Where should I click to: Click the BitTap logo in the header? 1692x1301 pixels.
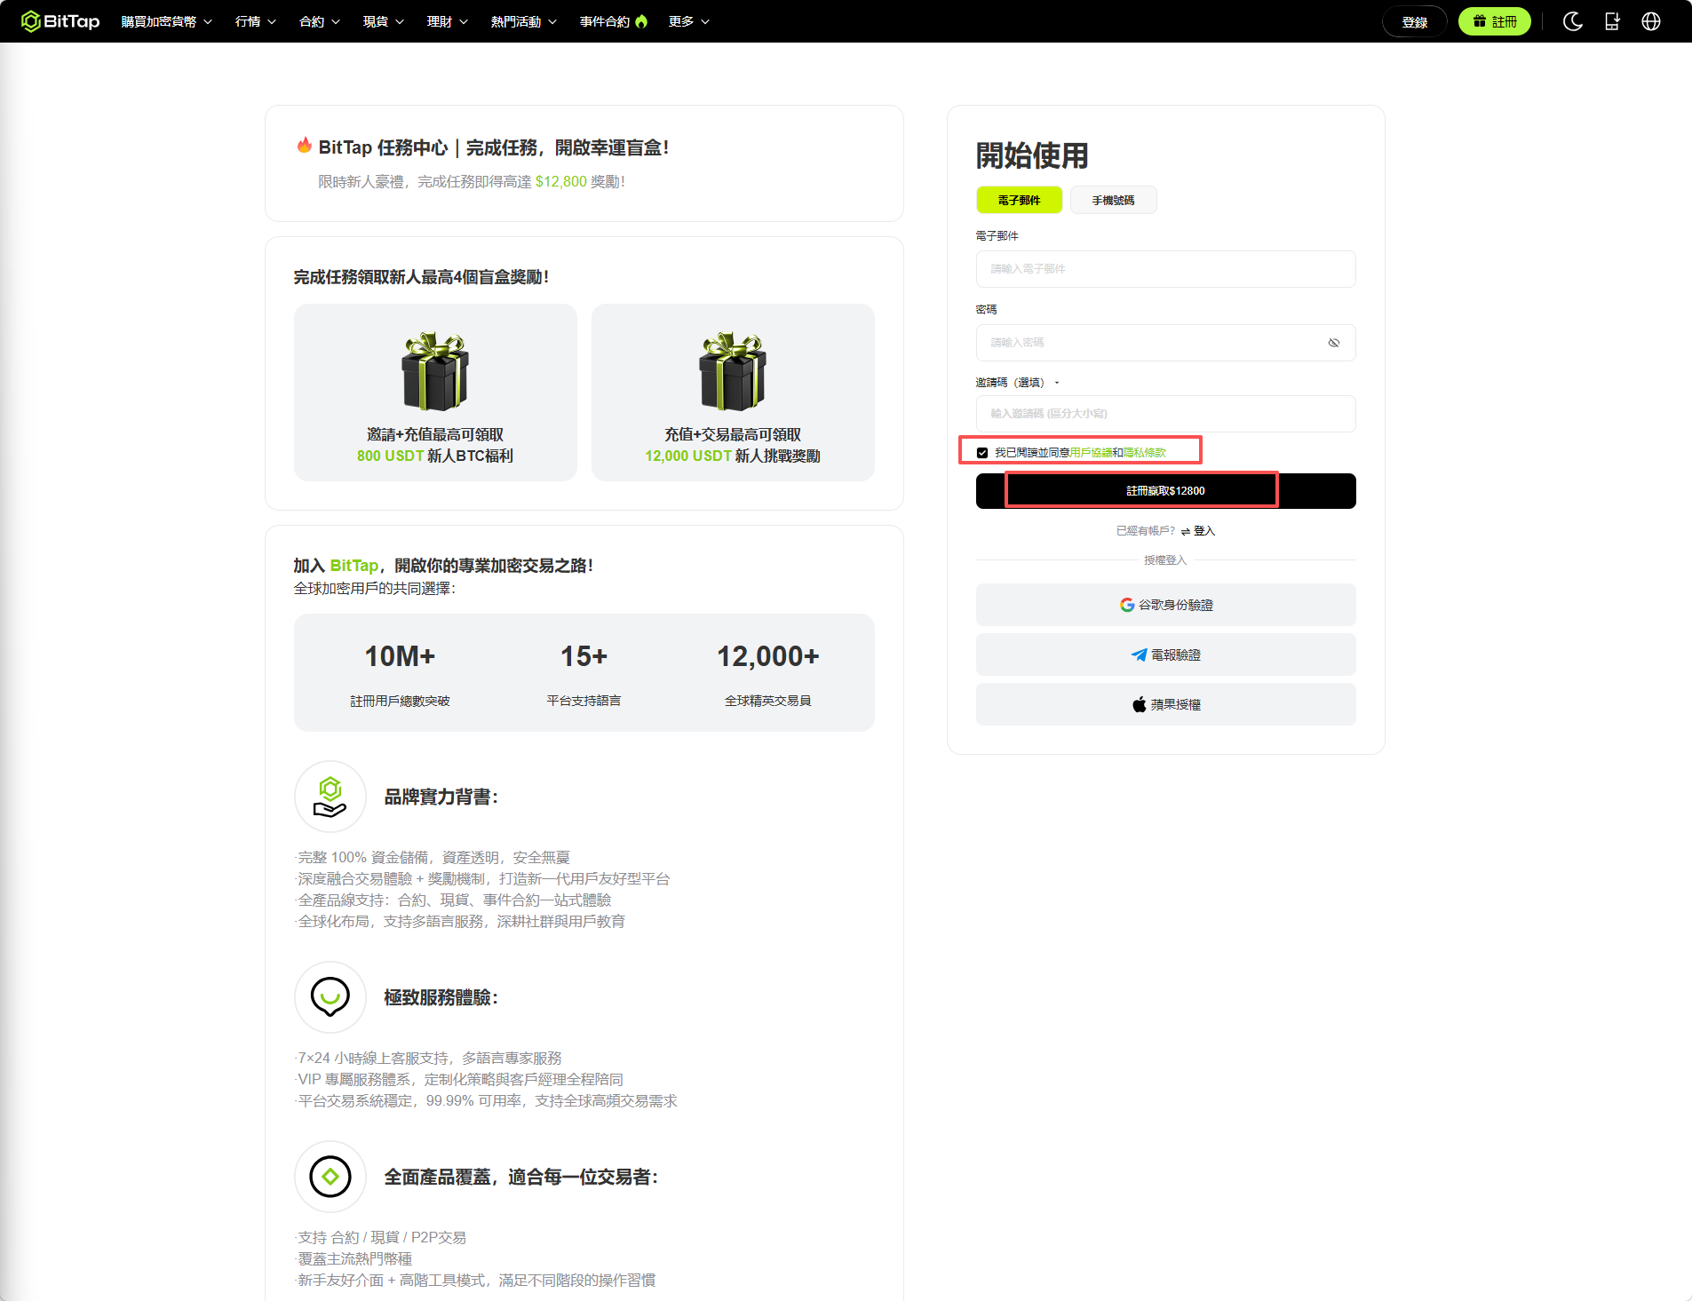tap(60, 21)
